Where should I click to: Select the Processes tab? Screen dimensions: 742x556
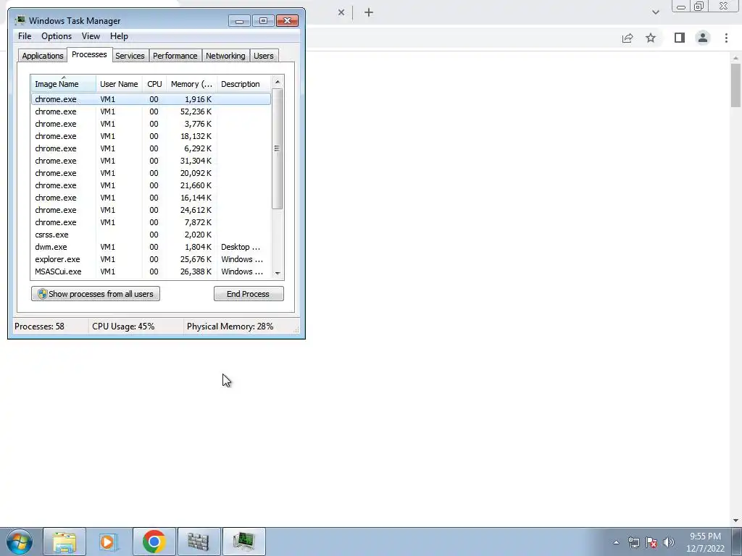[89, 54]
